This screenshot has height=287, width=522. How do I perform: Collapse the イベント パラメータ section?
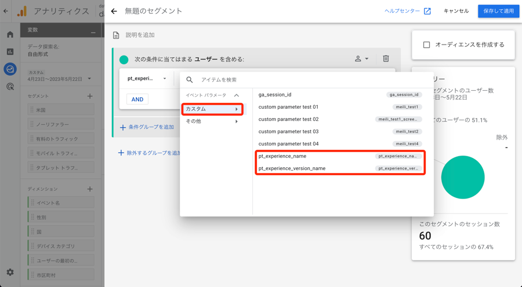(x=237, y=95)
